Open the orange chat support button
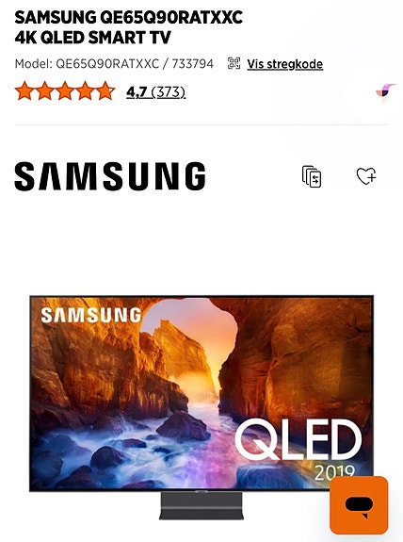This screenshot has width=403, height=542. 359,504
